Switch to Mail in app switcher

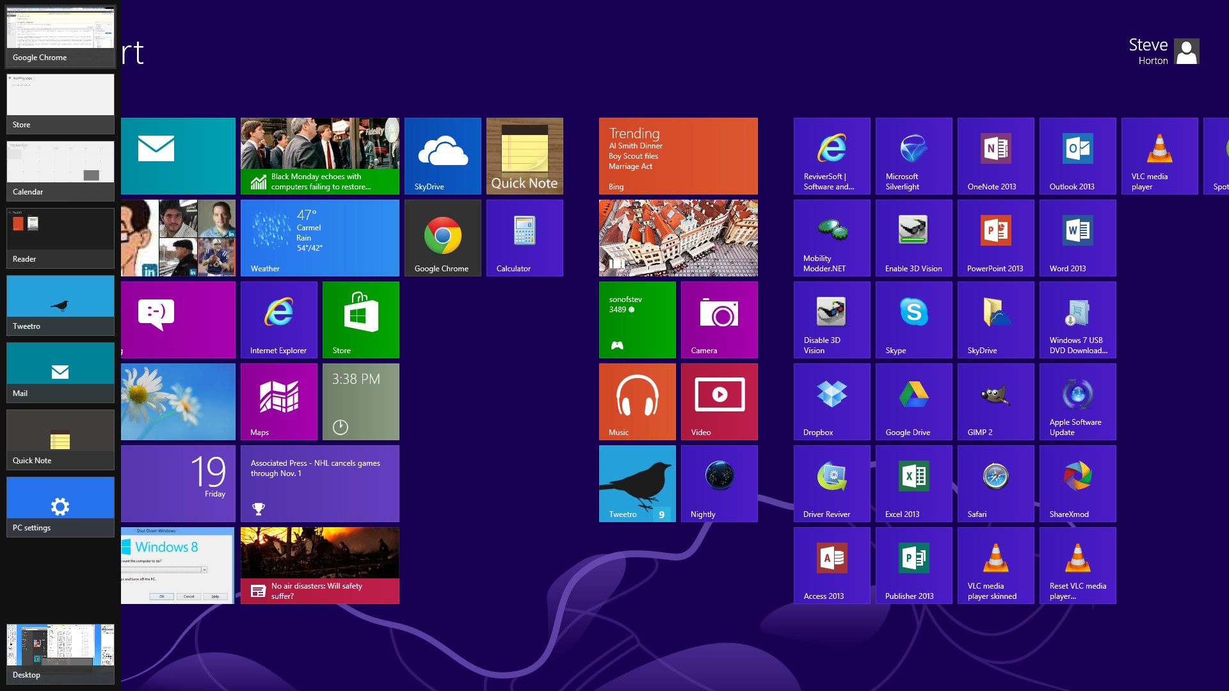60,372
